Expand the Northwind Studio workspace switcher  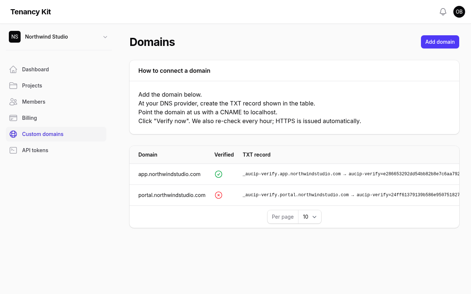(x=59, y=37)
